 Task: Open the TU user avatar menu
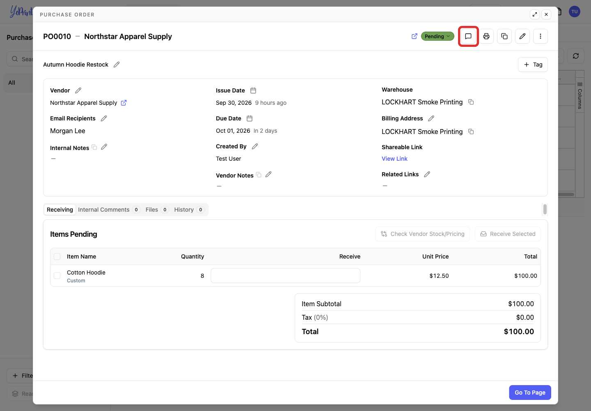pos(575,12)
